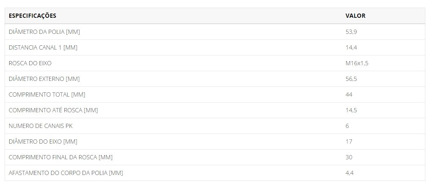Click the value 53,9
This screenshot has height=186, width=430.
[351, 32]
